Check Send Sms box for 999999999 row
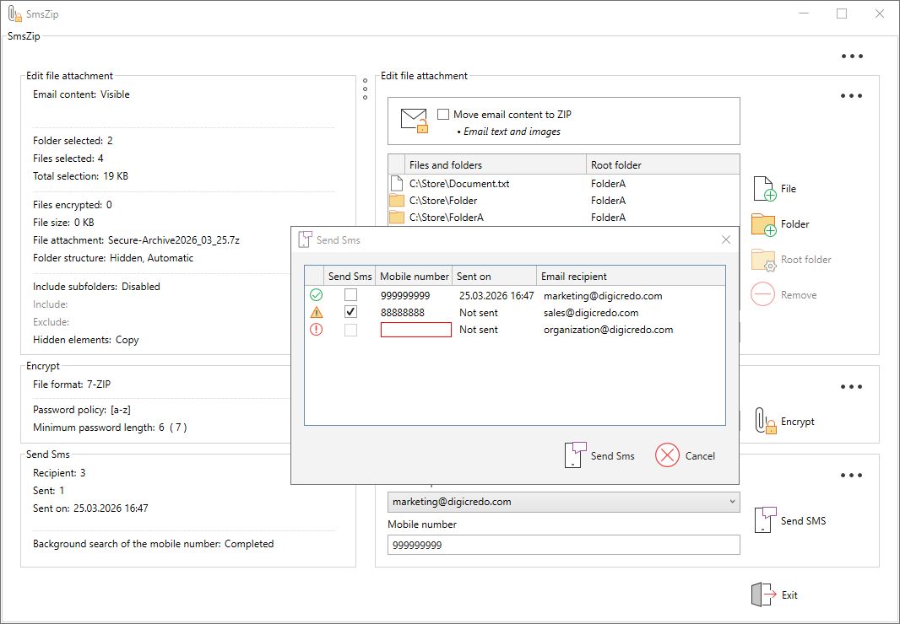The width and height of the screenshot is (900, 624). pos(350,295)
